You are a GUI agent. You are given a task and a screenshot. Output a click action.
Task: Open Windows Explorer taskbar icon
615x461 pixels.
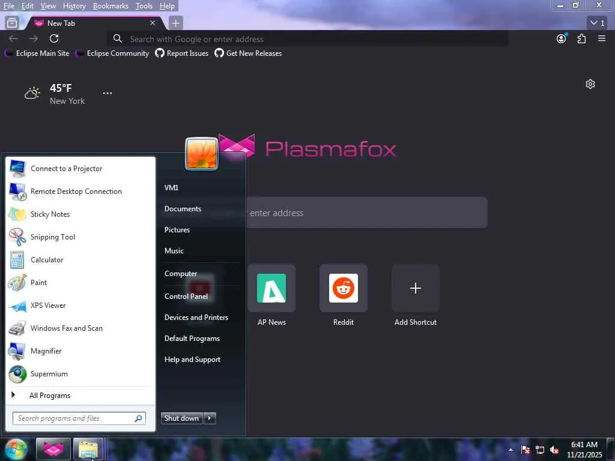(x=88, y=449)
